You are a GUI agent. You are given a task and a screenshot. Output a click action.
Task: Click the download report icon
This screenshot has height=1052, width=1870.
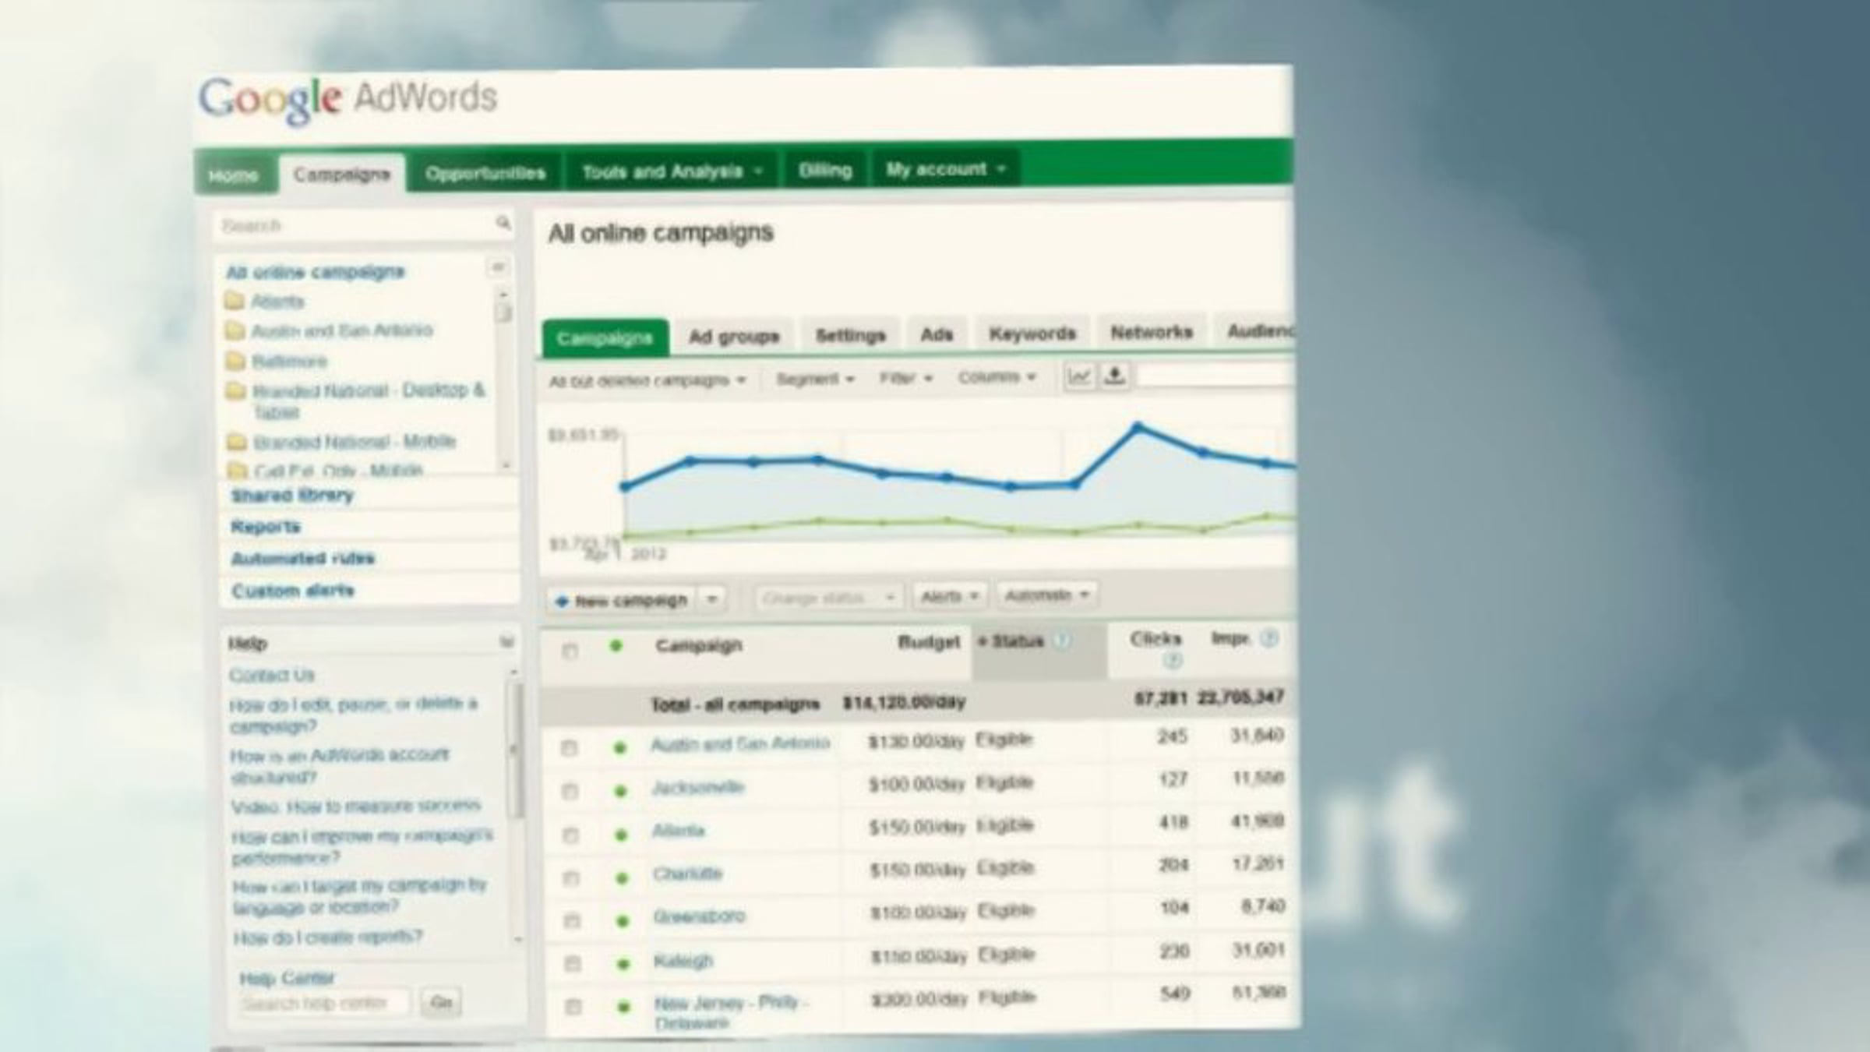tap(1115, 376)
